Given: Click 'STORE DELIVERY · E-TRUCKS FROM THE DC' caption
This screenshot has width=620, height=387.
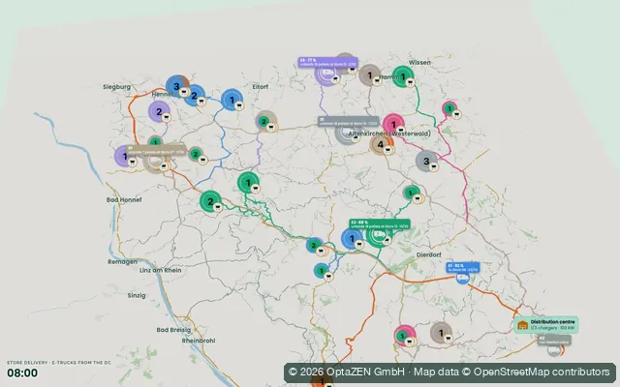Looking at the screenshot, I should [58, 363].
